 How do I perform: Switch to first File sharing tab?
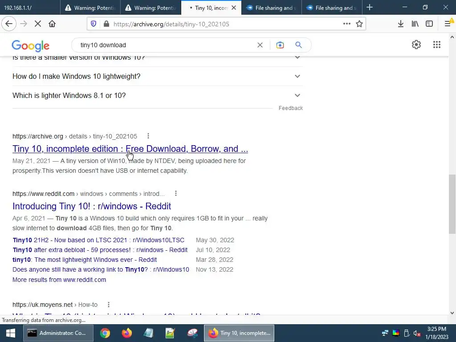pos(272,8)
